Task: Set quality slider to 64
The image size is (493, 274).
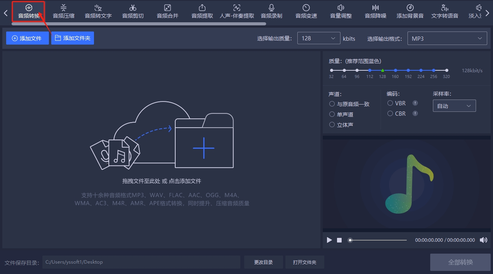Action: 344,70
